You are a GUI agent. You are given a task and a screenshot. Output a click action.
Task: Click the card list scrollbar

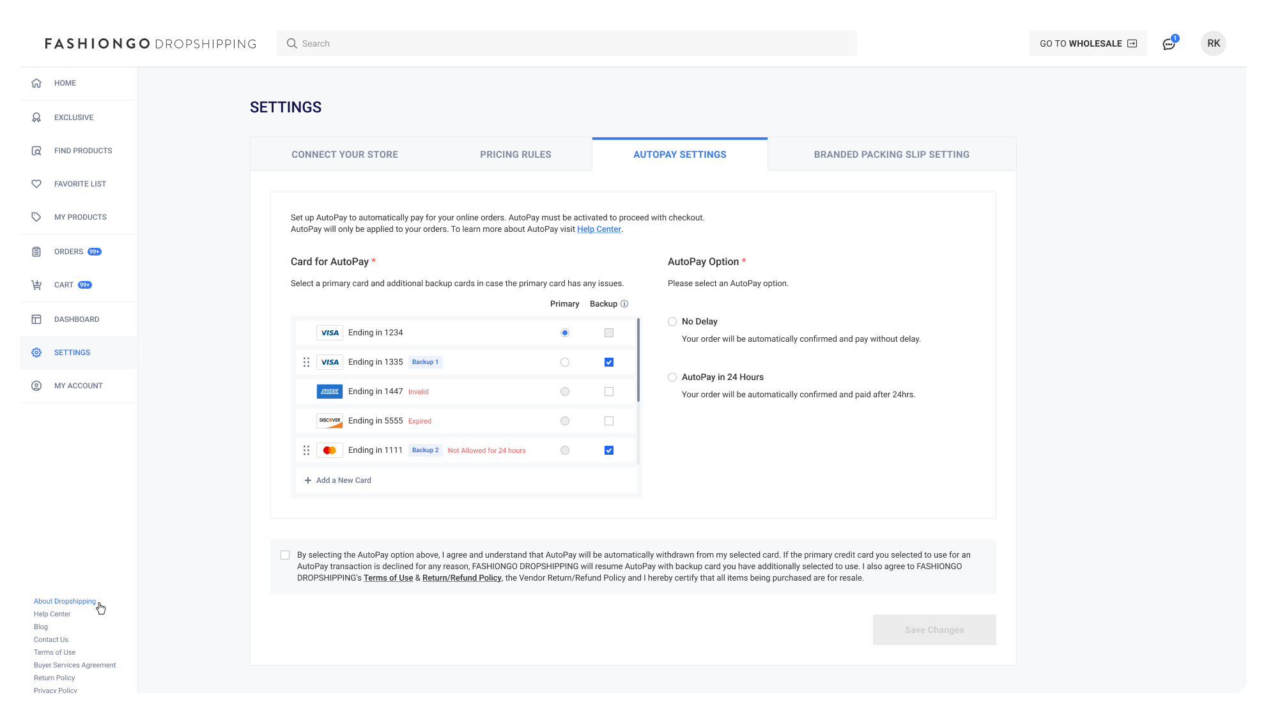(x=638, y=361)
